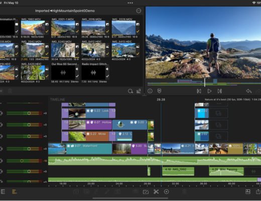Jump to previous clip in preview

pyautogui.click(x=199, y=91)
